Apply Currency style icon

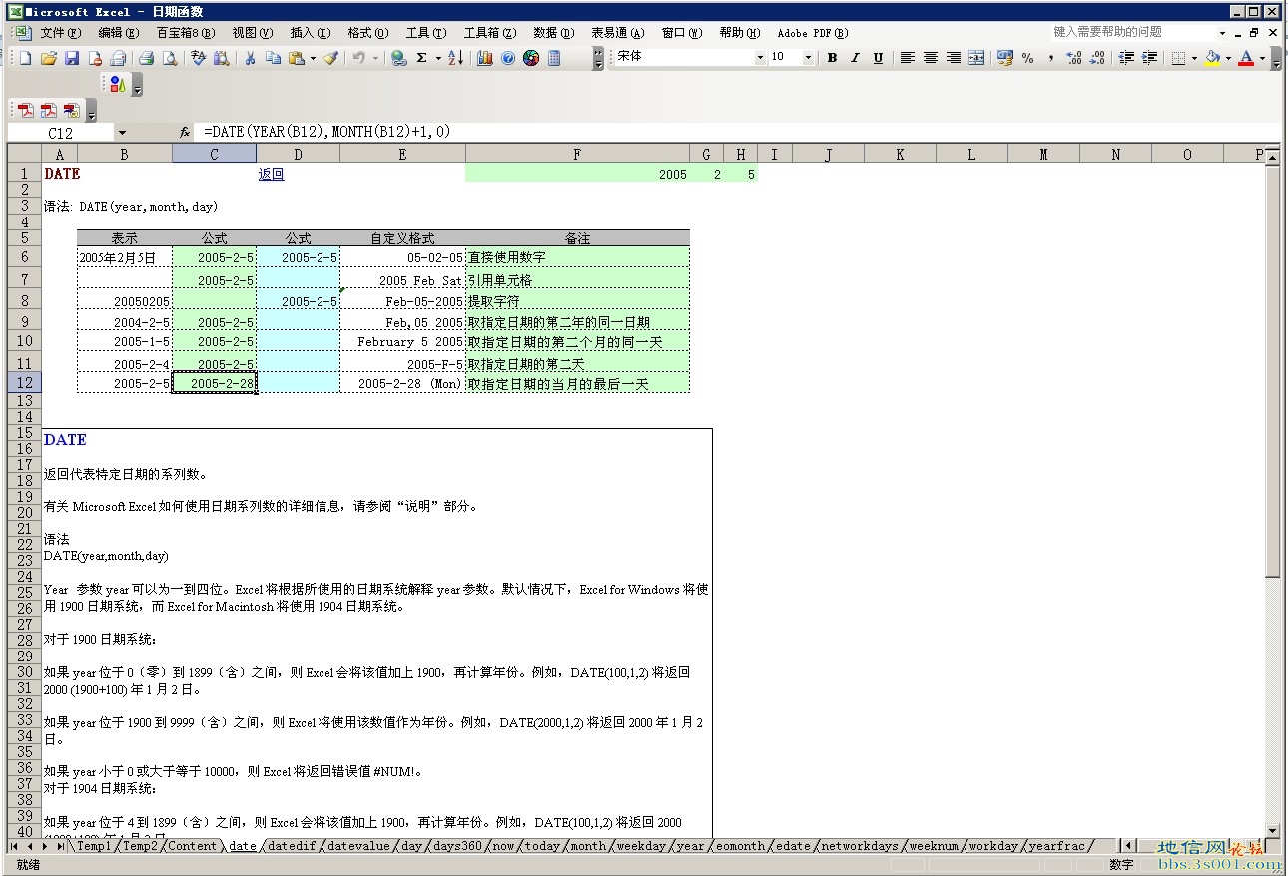[x=1005, y=58]
